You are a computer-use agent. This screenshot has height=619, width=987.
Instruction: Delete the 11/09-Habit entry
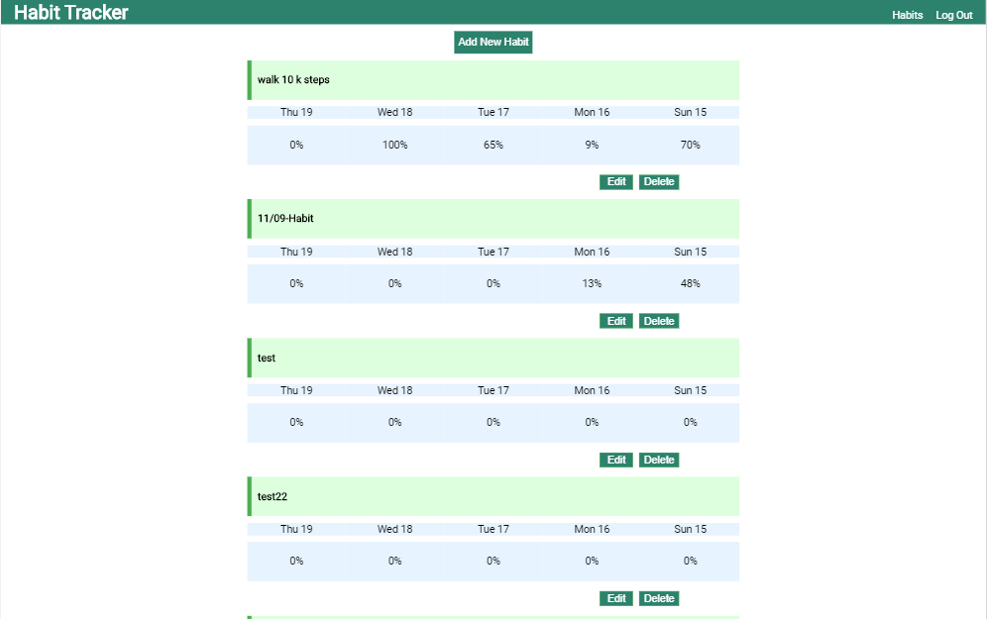pyautogui.click(x=659, y=320)
